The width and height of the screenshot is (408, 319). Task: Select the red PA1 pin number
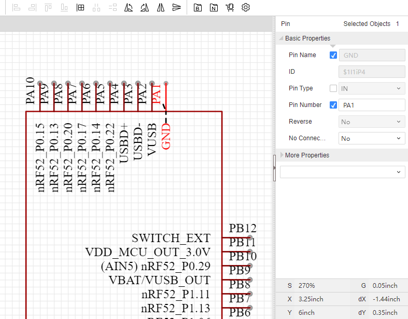[x=156, y=94]
